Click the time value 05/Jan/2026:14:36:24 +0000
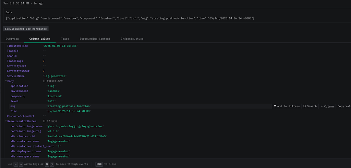 pos(69,111)
